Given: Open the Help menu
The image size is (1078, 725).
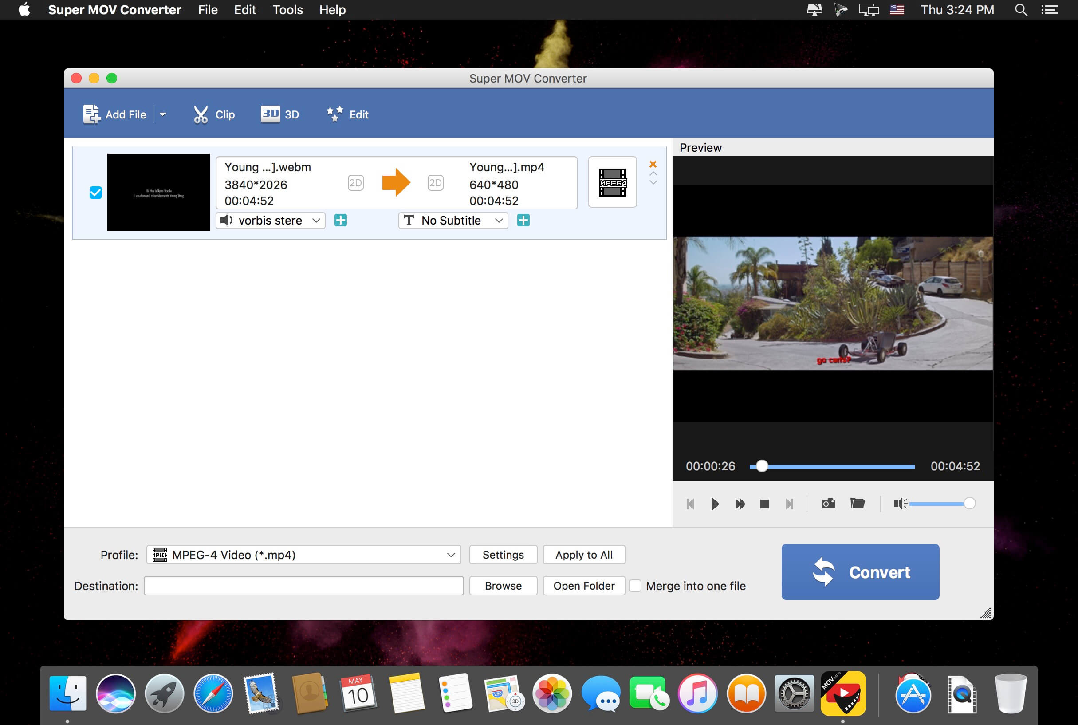Looking at the screenshot, I should point(332,10).
